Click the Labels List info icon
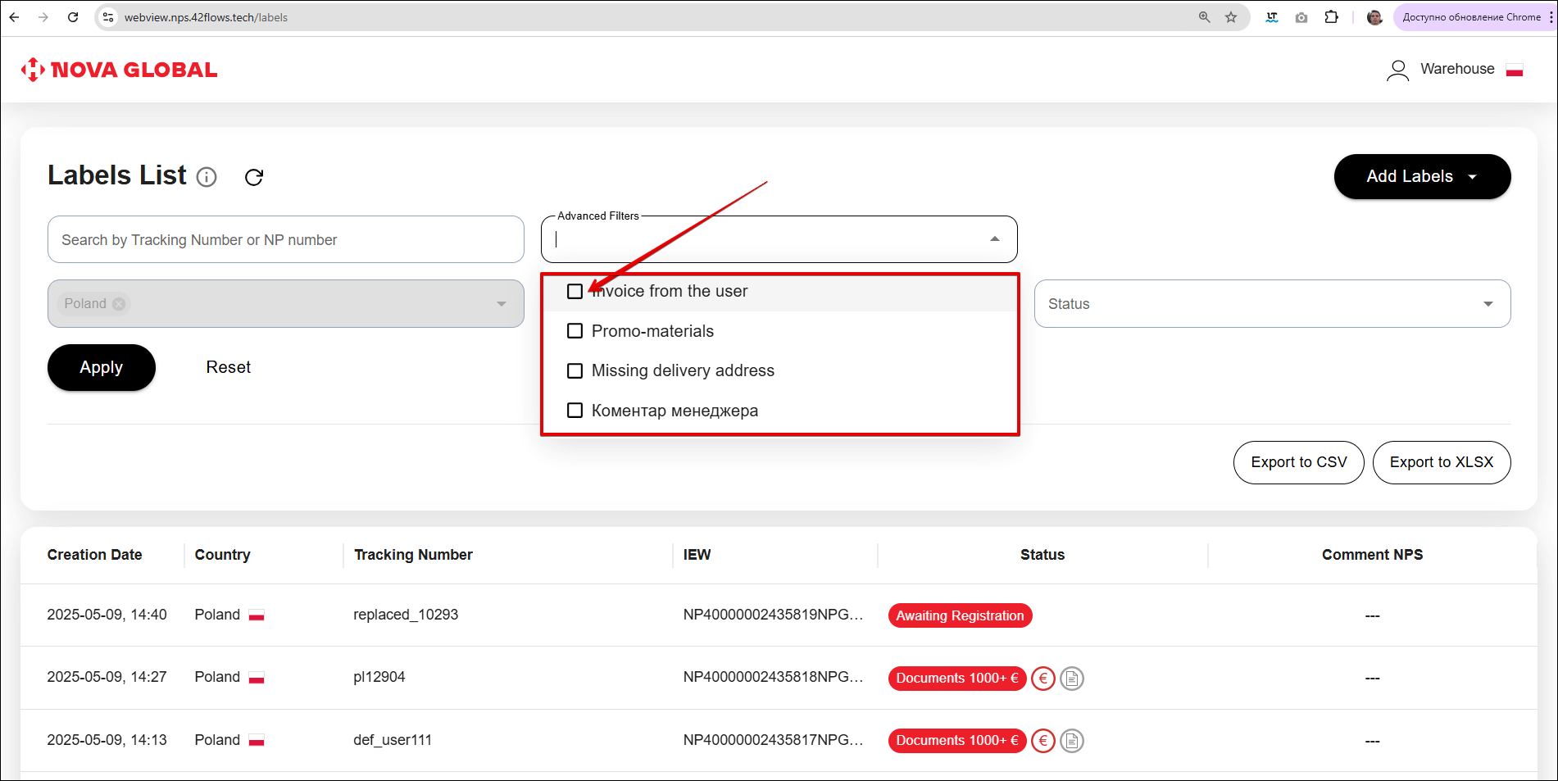Viewport: 1558px width, 781px height. click(207, 177)
